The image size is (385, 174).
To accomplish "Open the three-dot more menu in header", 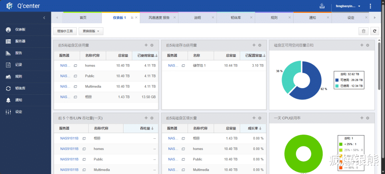I will [x=370, y=6].
